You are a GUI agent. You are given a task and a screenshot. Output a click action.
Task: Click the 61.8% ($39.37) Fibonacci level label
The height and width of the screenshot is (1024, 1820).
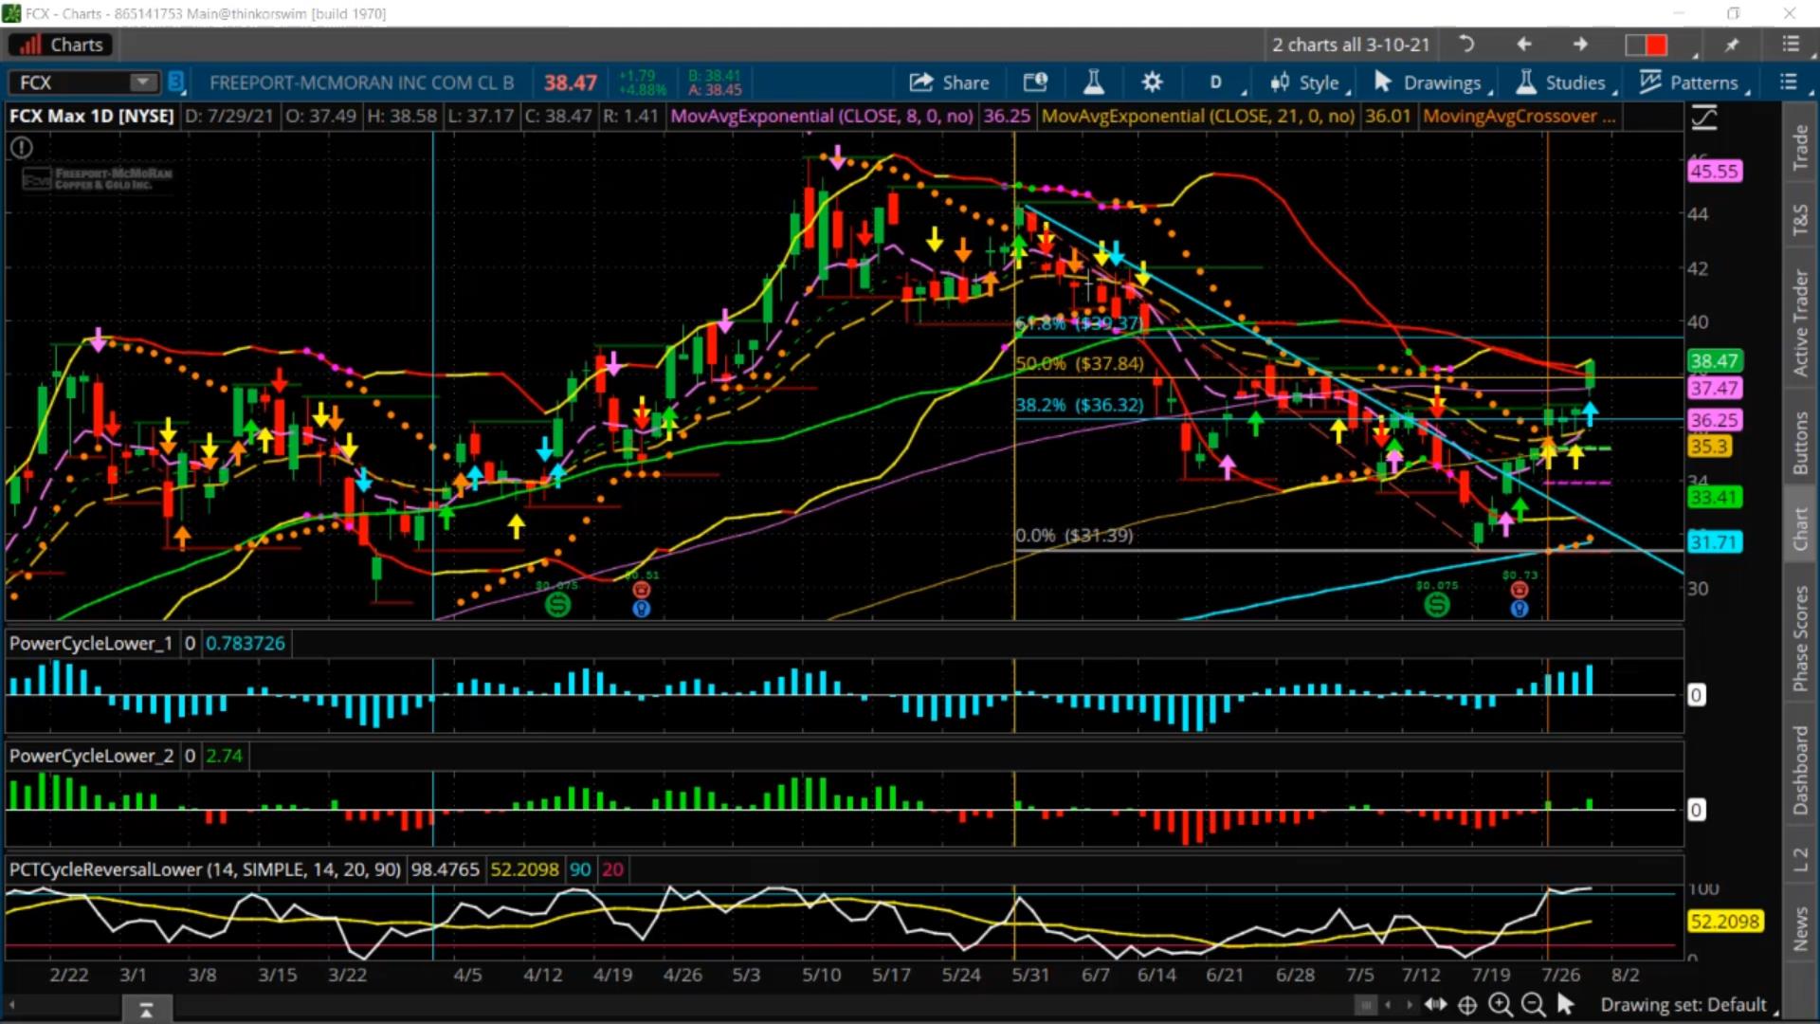point(1078,324)
